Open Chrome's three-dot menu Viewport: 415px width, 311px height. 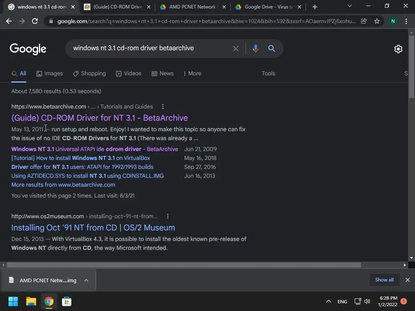coord(406,21)
